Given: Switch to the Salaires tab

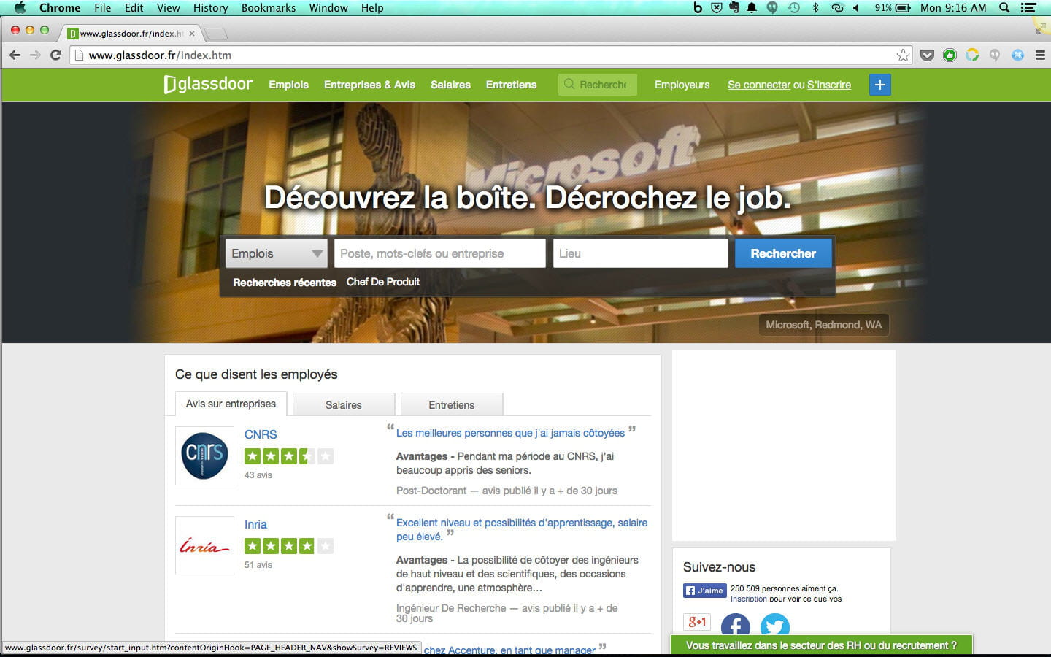Looking at the screenshot, I should tap(343, 405).
